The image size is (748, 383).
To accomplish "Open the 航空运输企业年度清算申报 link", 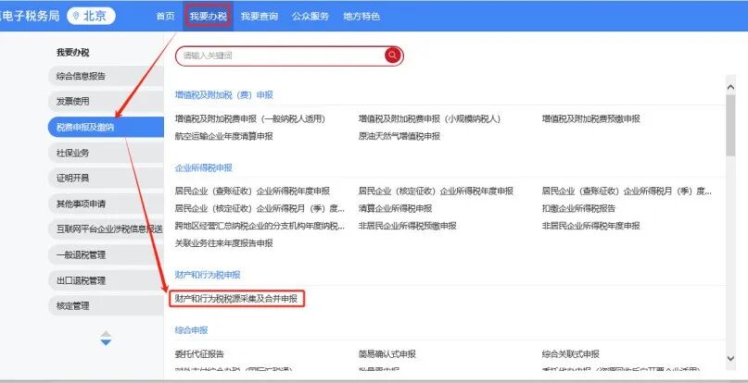I will 223,136.
